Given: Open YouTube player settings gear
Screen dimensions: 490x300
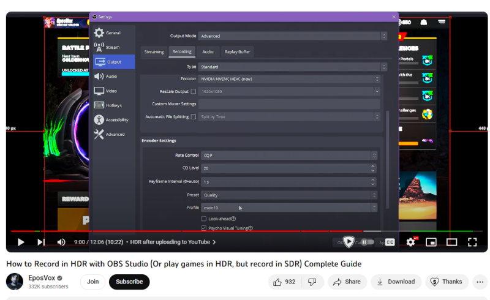Looking at the screenshot, I should (x=410, y=242).
